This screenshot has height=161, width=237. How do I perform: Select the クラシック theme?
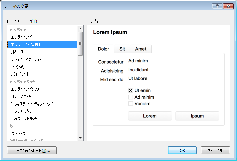42,133
